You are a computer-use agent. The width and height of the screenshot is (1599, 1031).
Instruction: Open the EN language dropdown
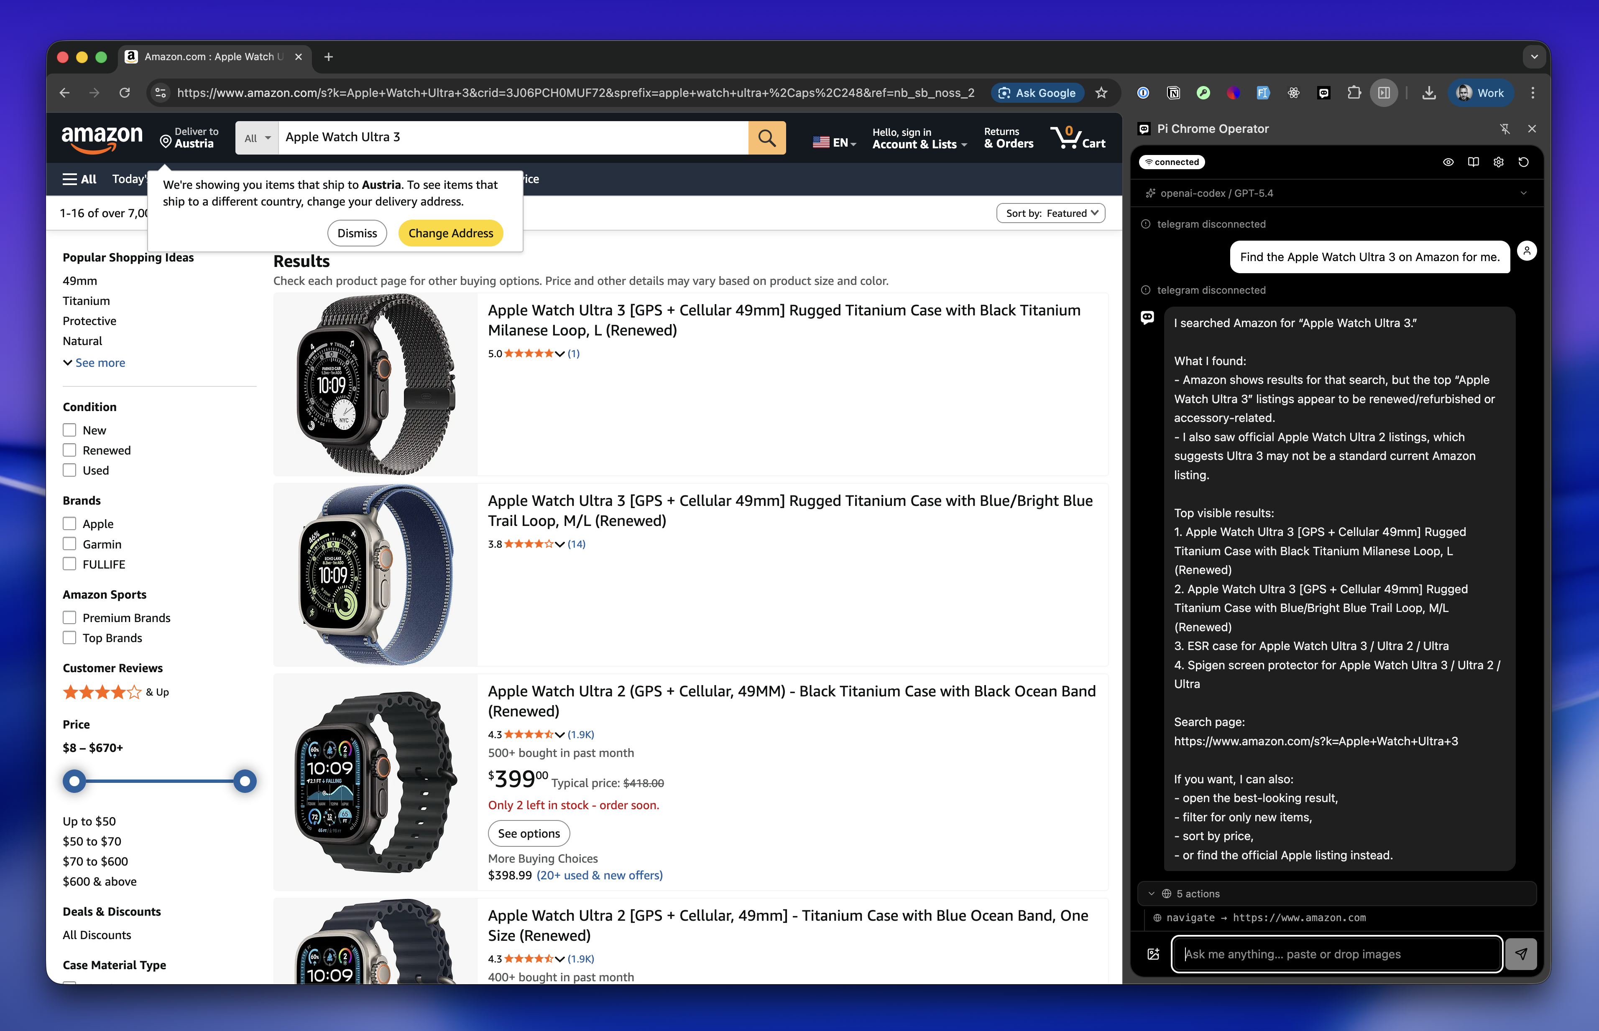[834, 142]
